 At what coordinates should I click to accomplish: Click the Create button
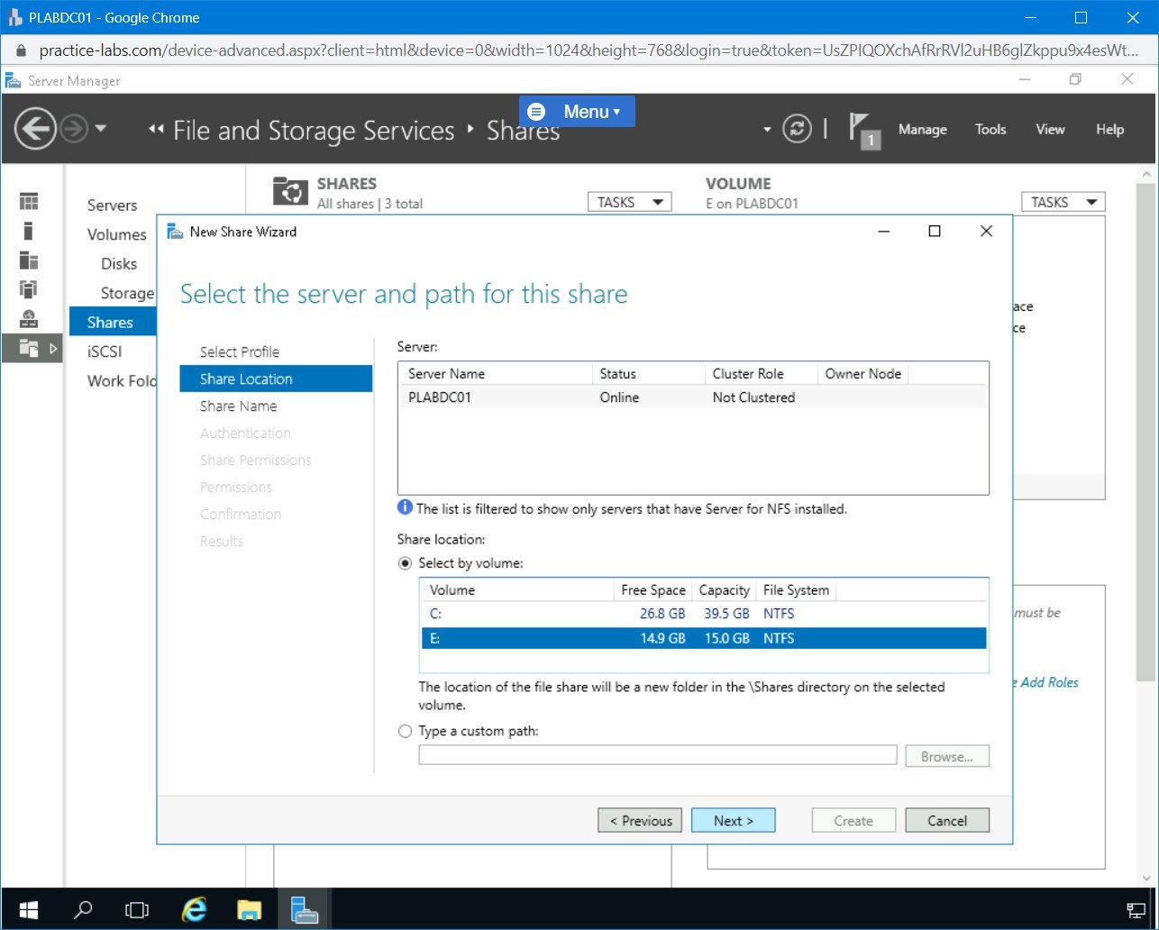click(853, 820)
